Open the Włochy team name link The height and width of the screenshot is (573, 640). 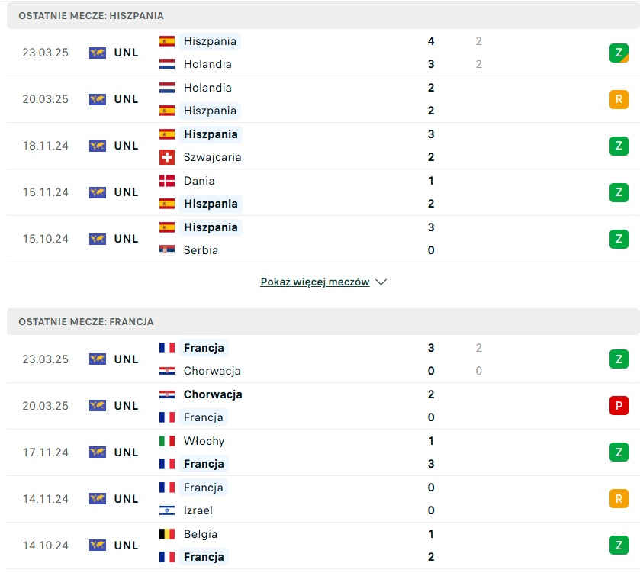204,441
